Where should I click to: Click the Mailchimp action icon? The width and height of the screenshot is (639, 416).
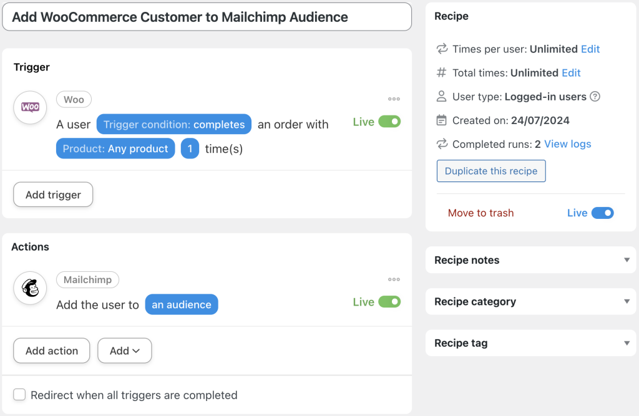click(30, 288)
